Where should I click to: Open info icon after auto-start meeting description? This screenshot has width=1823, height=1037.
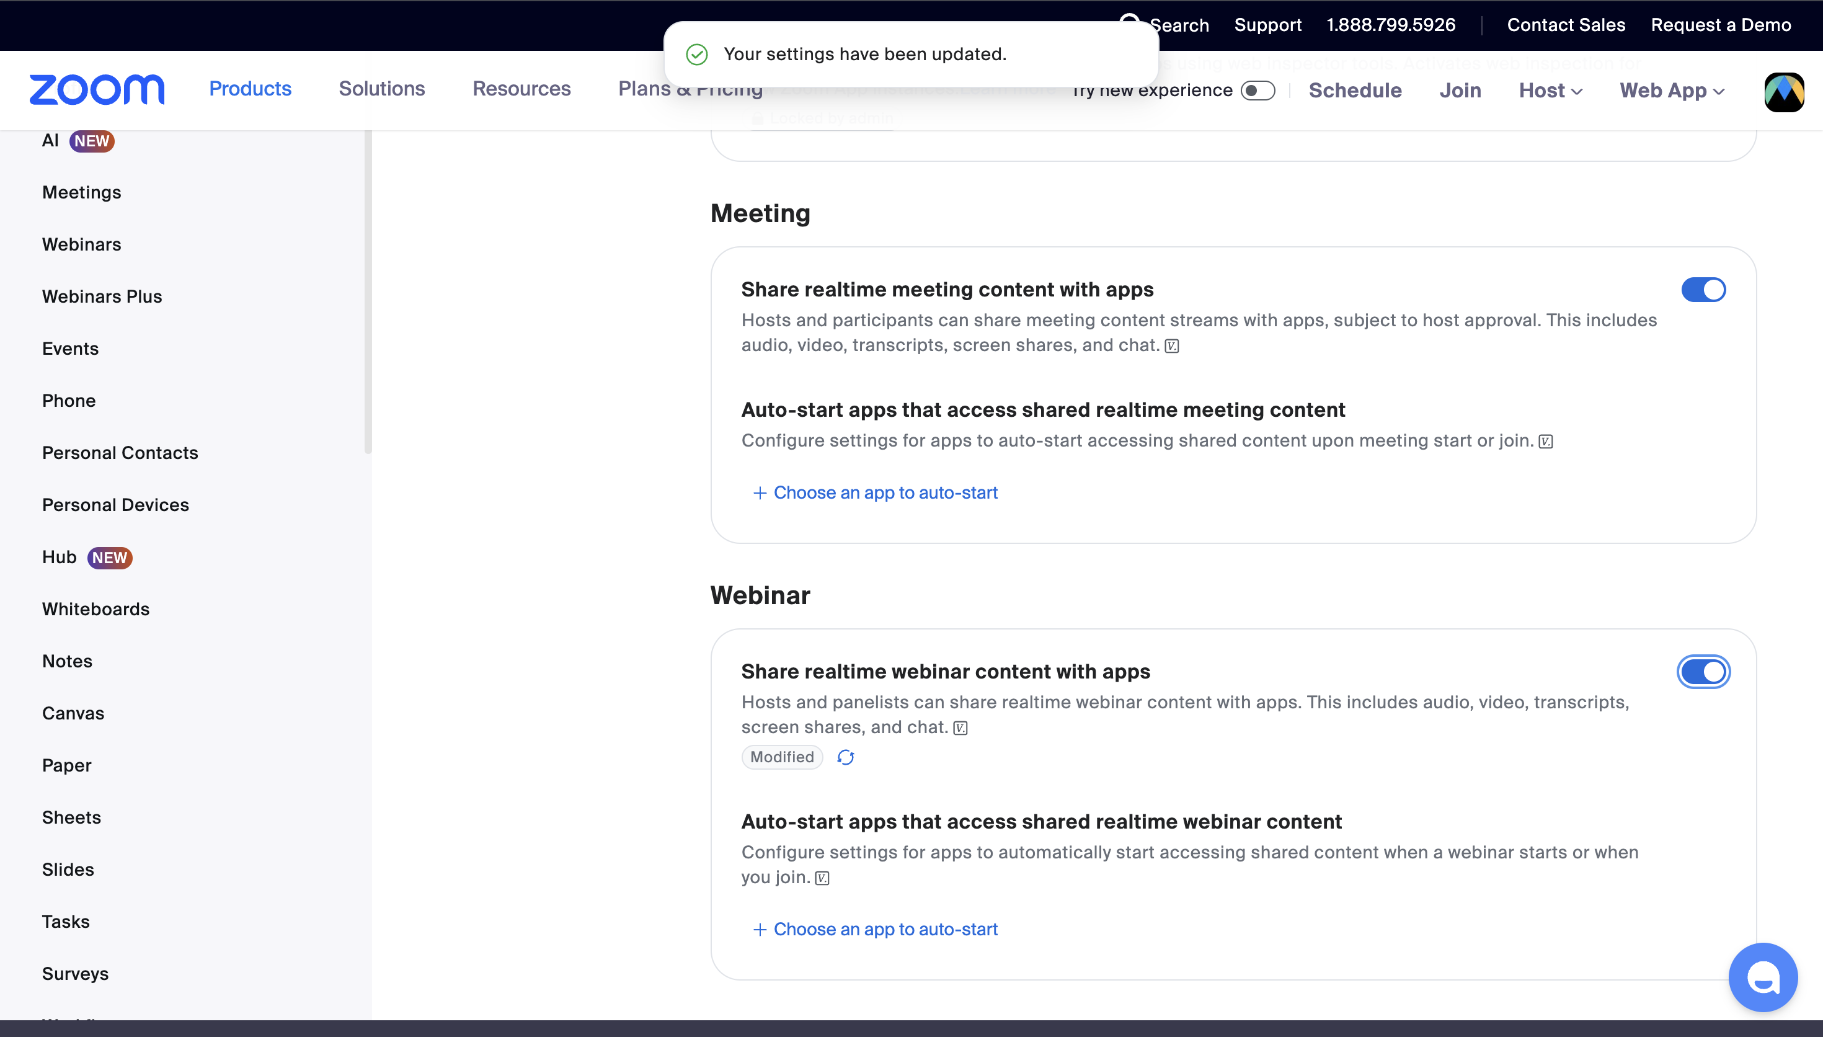tap(1545, 442)
